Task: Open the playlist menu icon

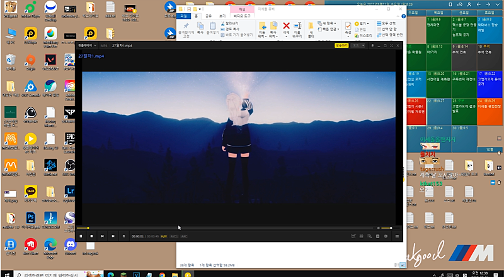Action: 397,236
